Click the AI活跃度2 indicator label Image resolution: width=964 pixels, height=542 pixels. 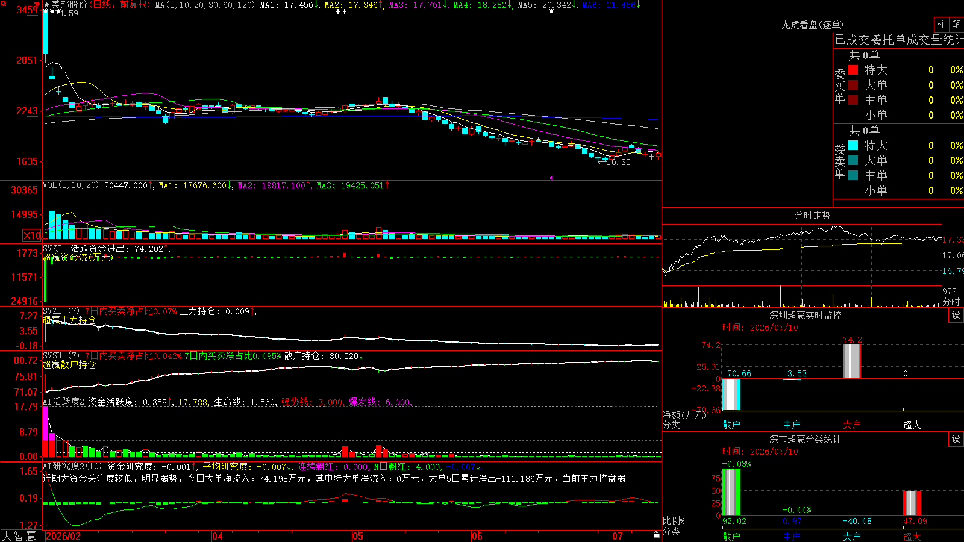(x=63, y=402)
